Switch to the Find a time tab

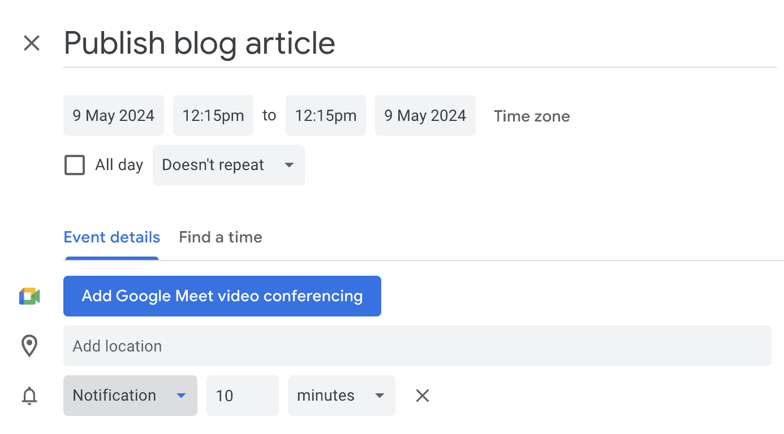point(221,237)
